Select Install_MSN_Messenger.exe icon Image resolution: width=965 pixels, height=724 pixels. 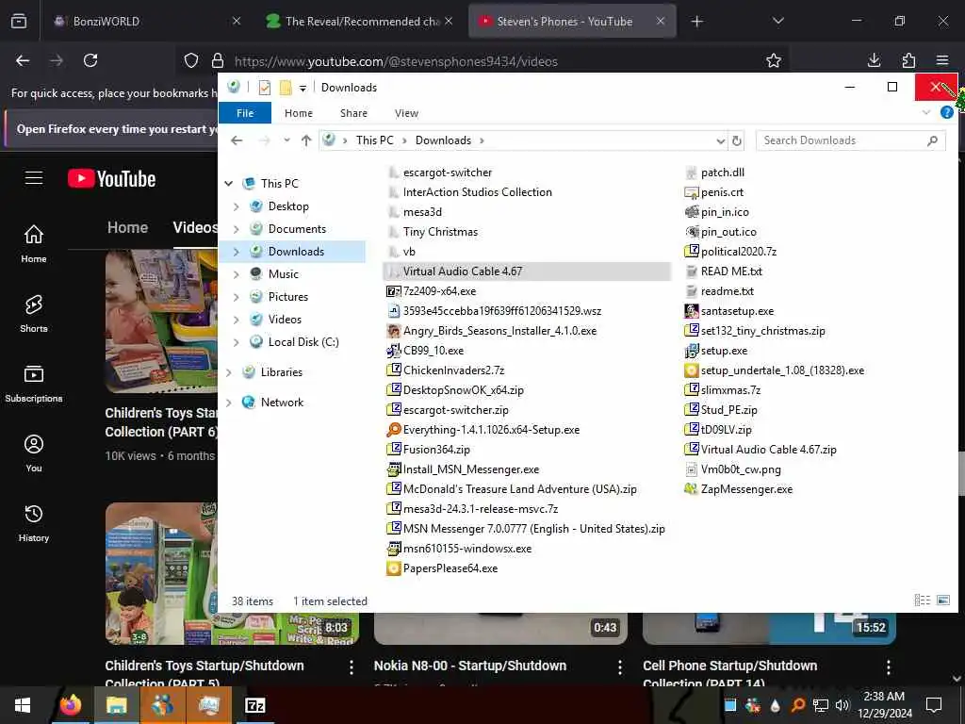click(393, 469)
